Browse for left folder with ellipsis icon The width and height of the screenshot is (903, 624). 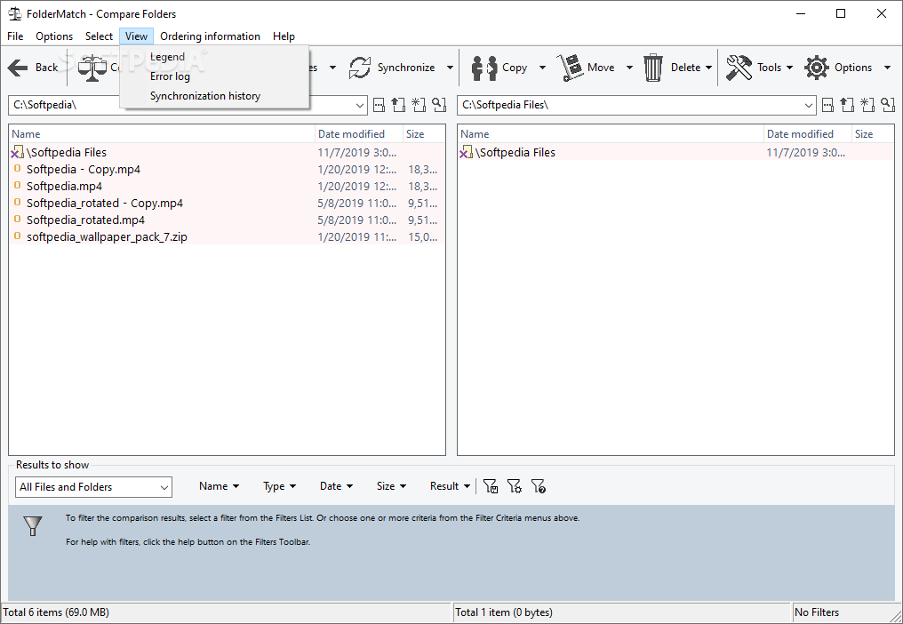[x=379, y=105]
